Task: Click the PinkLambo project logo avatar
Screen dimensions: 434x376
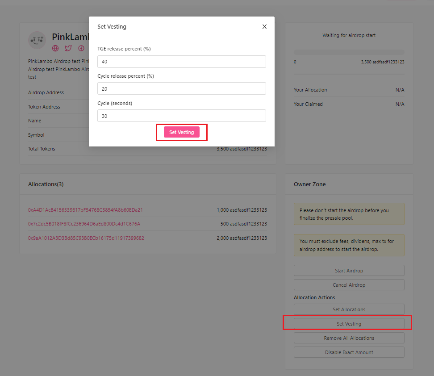Action: point(37,40)
